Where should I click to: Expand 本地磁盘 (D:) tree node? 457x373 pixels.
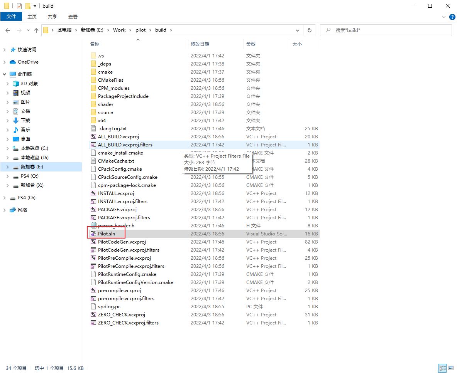pyautogui.click(x=8, y=158)
